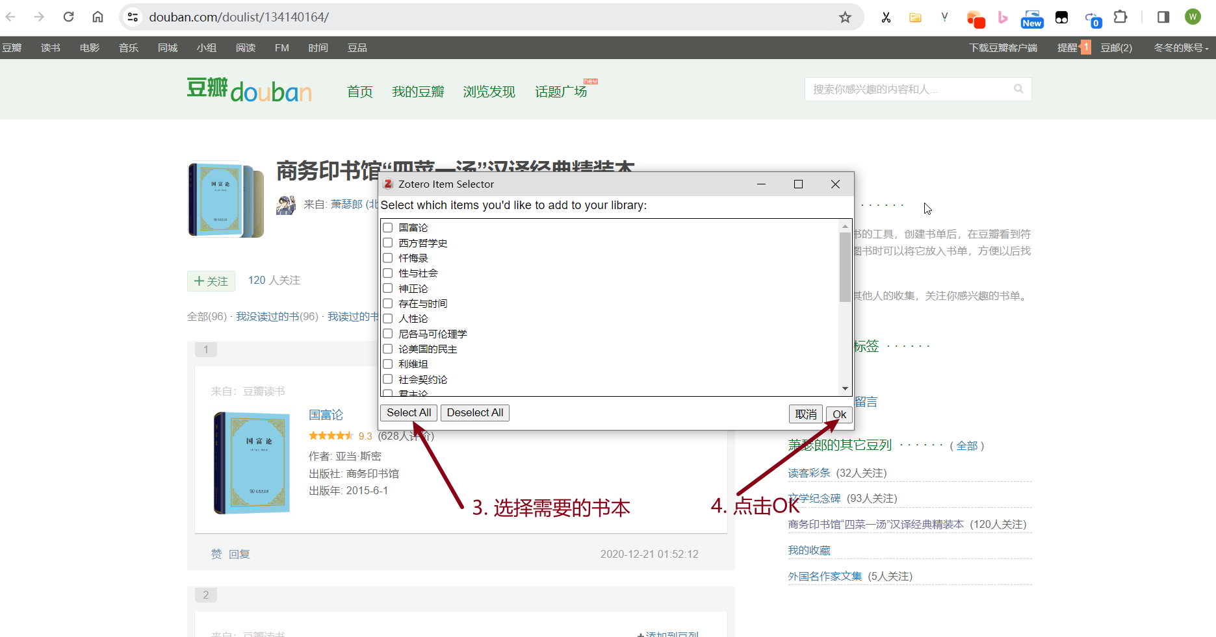This screenshot has width=1216, height=637.
Task: Click the Zotero logo in the dialog title bar
Action: [388, 184]
